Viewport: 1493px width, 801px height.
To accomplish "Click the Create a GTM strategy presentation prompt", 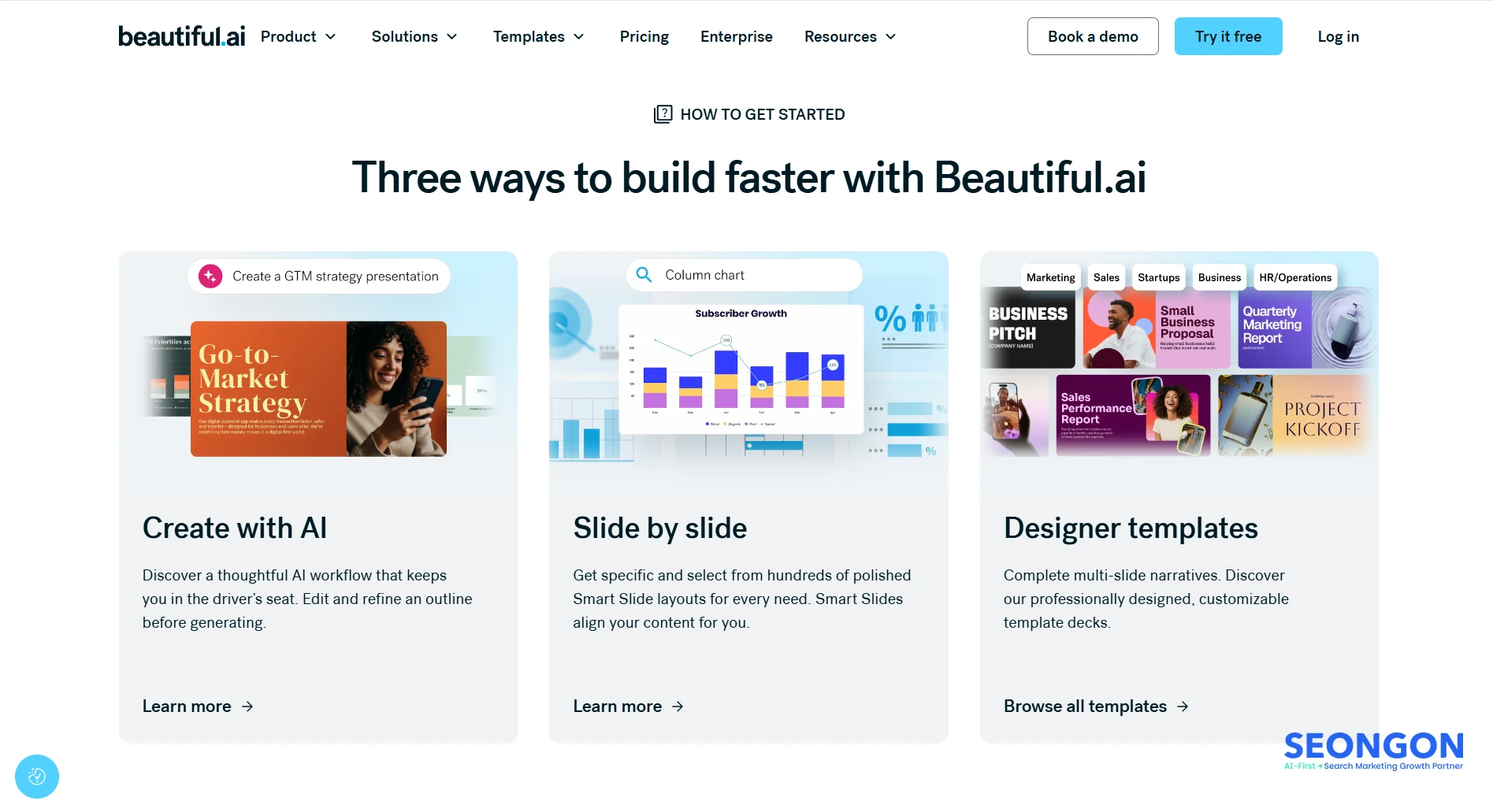I will tap(318, 276).
